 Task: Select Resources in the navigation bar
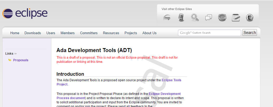[111, 33]
